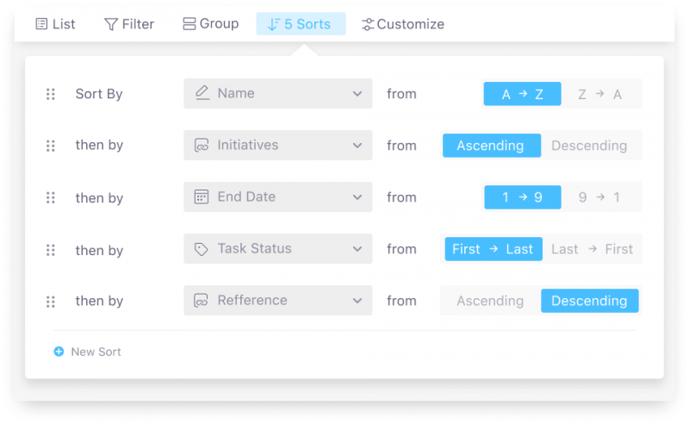
Task: Click the drag handle on the Initiatives row
Action: (51, 146)
